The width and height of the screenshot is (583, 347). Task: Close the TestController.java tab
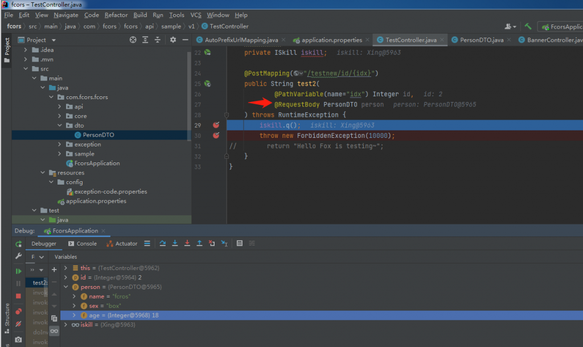pos(442,40)
